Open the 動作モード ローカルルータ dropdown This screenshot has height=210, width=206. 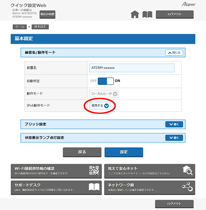point(104,94)
